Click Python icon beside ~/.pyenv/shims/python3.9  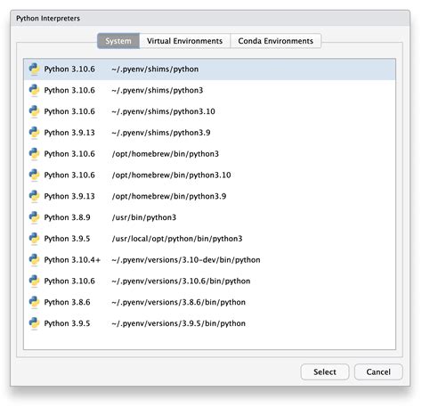(x=34, y=133)
